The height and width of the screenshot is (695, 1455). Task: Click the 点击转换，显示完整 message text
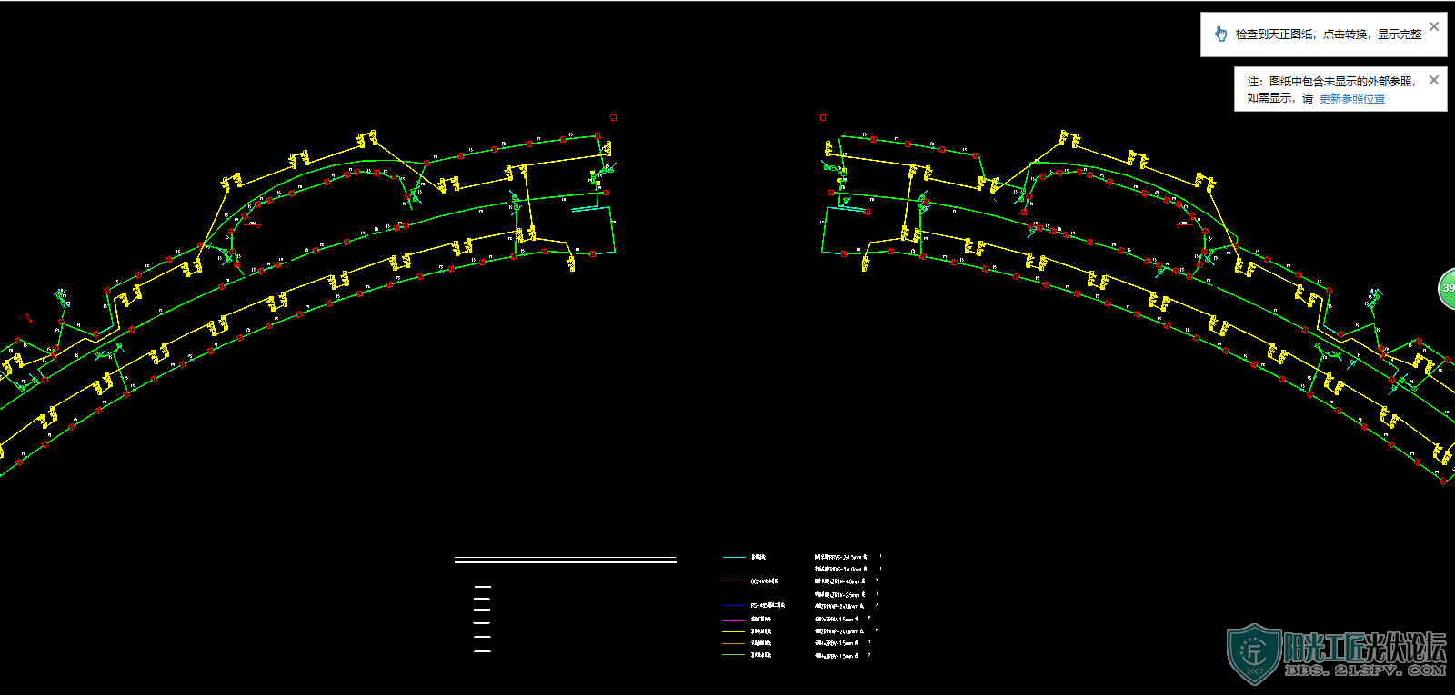[x=1372, y=34]
